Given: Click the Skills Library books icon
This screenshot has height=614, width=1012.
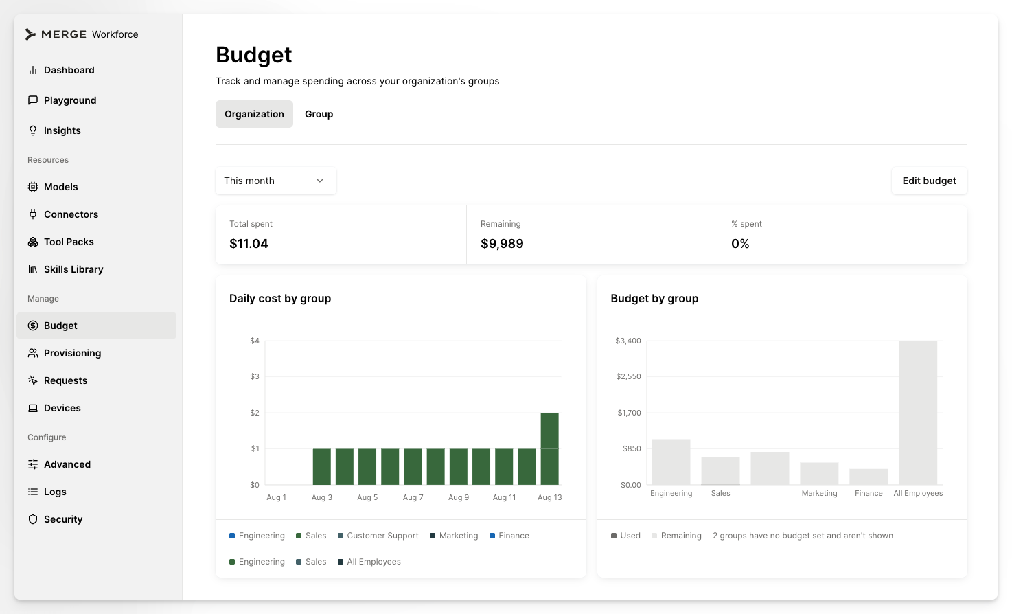Looking at the screenshot, I should (x=32, y=269).
